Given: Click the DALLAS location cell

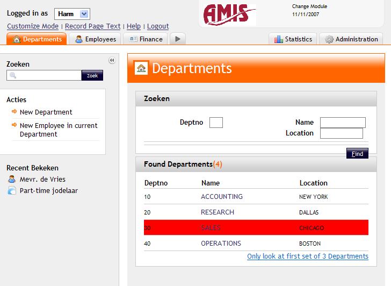Looking at the screenshot, I should click(309, 212).
